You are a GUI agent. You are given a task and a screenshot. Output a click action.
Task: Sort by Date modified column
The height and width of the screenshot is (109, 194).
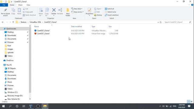76,27
